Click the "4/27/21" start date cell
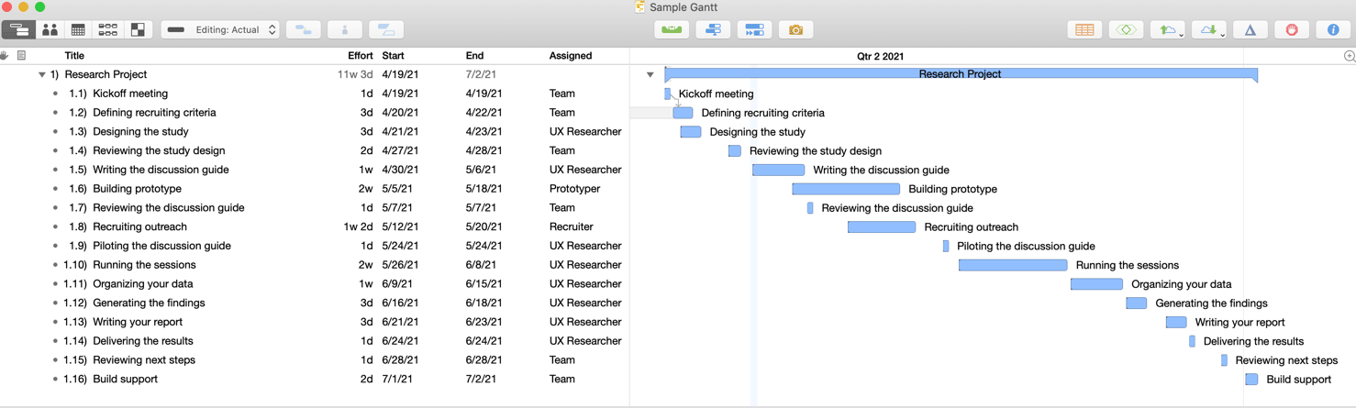Image resolution: width=1356 pixels, height=408 pixels. 400,150
